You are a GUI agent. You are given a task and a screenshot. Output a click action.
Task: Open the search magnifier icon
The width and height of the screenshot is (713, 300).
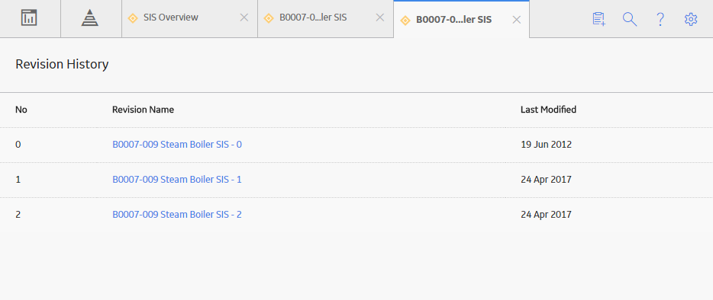(630, 19)
